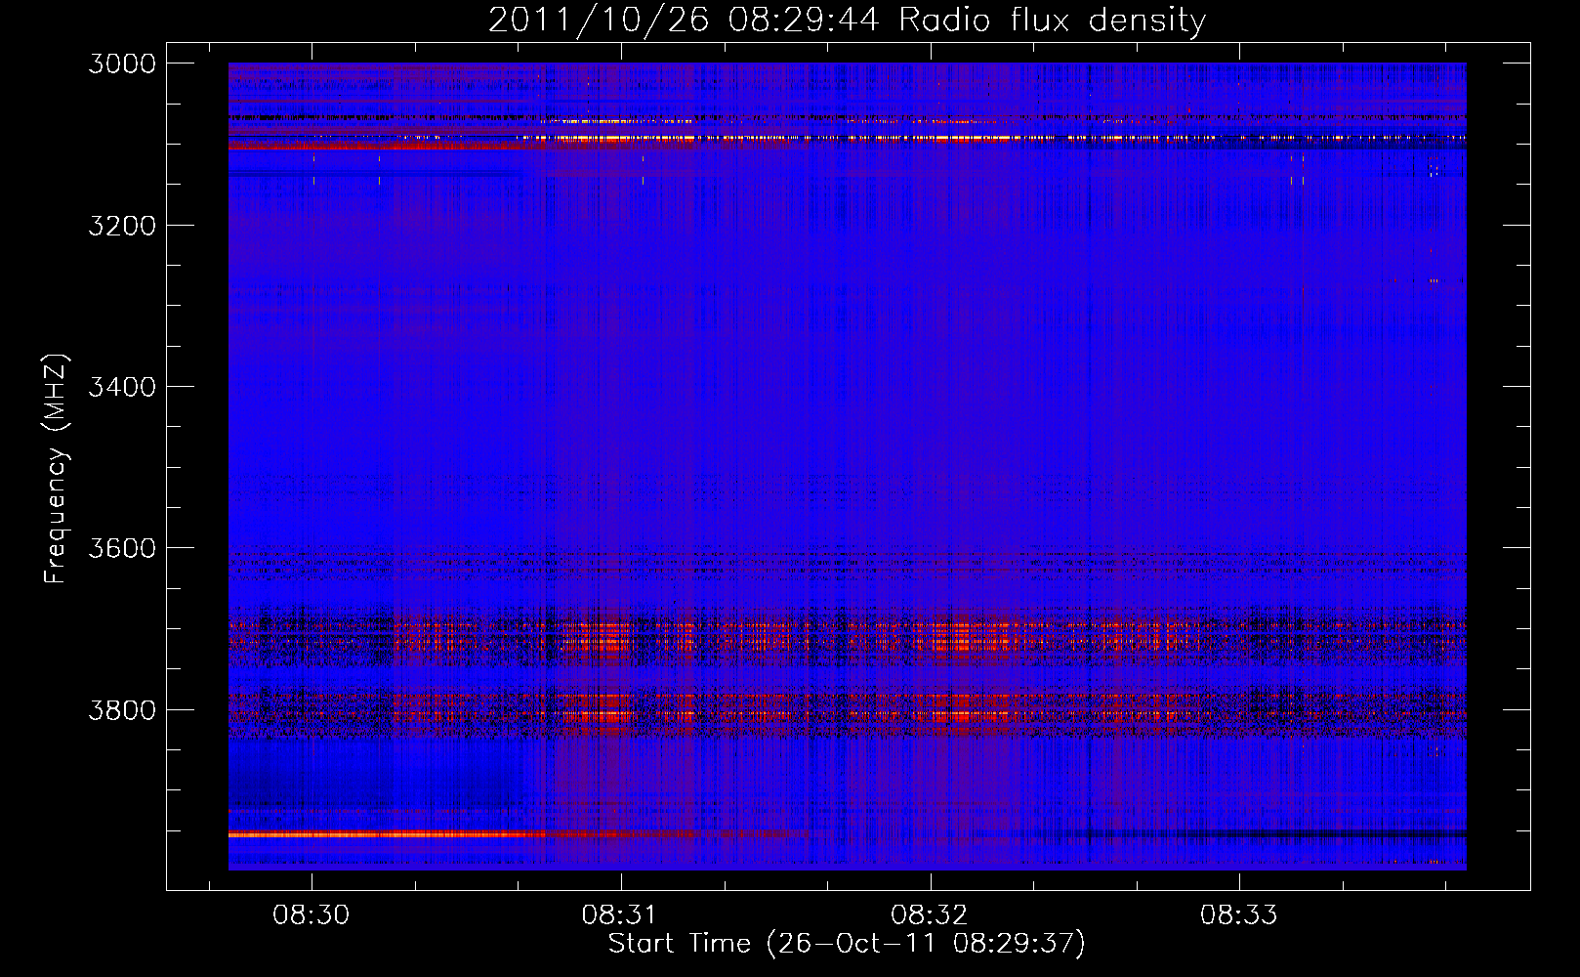Click the 08:31 time axis label
The width and height of the screenshot is (1580, 977).
(620, 915)
